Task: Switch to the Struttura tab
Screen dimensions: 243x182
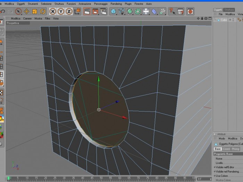Action: (229, 10)
